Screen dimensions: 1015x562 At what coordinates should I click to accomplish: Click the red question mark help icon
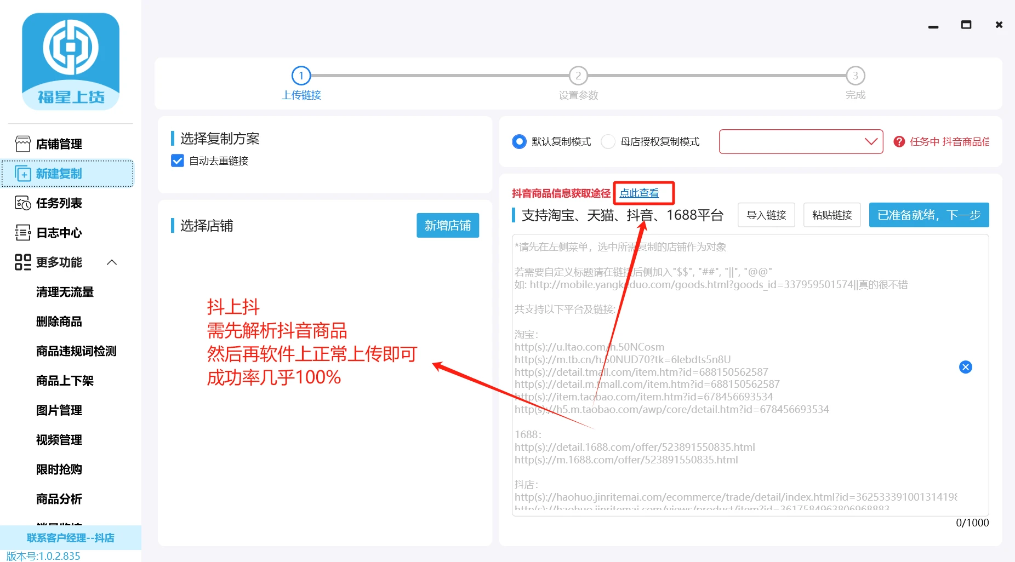(899, 142)
